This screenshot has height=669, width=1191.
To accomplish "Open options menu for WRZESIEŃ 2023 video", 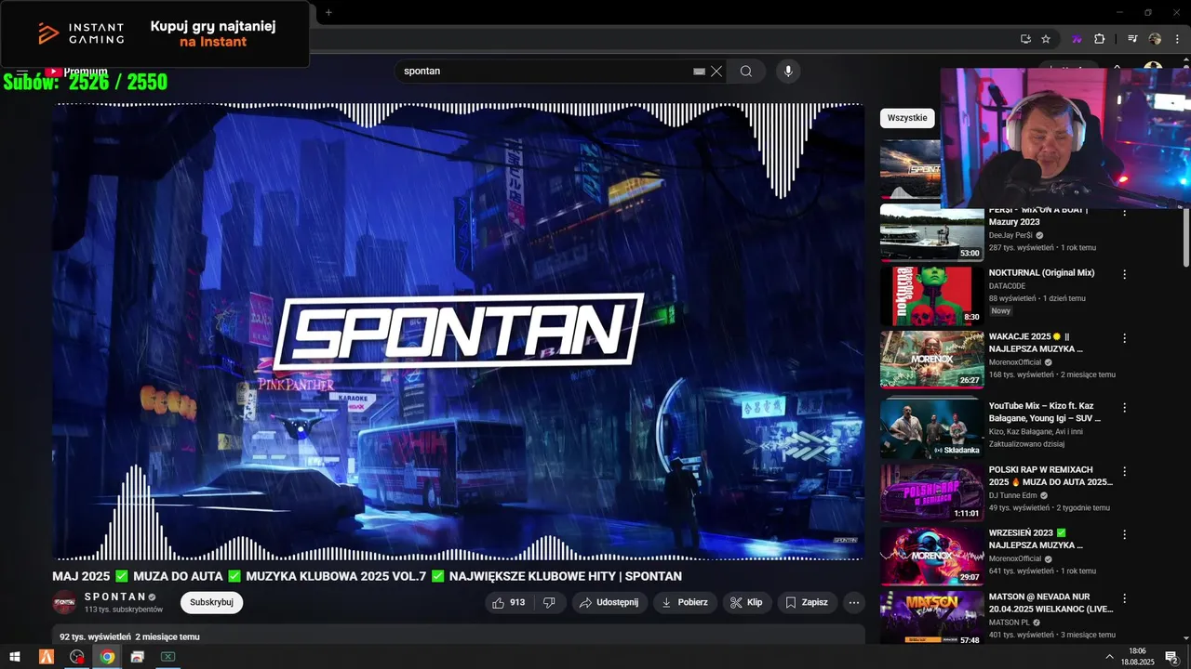I will (1124, 534).
